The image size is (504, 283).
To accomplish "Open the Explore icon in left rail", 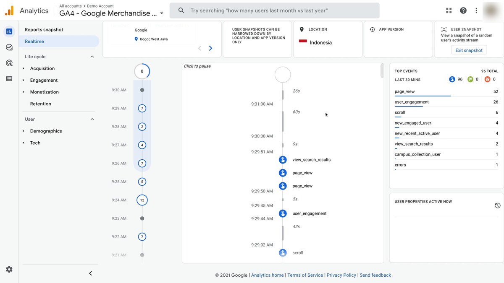I will click(x=9, y=47).
